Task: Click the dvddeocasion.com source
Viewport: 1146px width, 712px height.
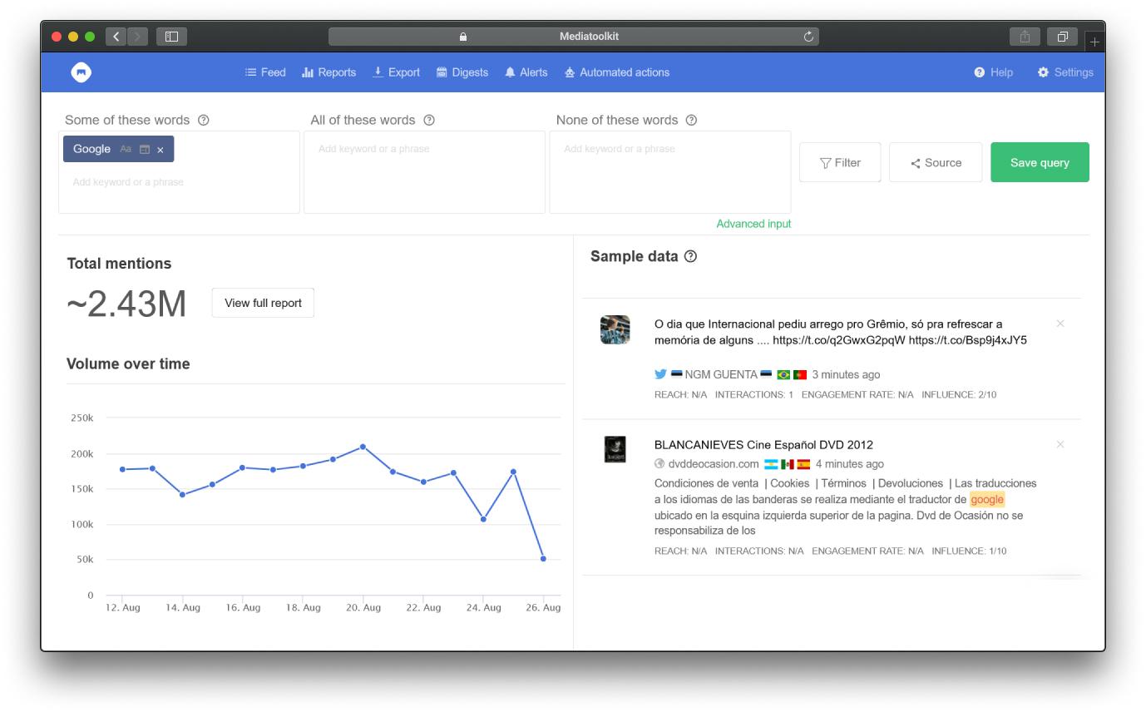Action: 714,464
